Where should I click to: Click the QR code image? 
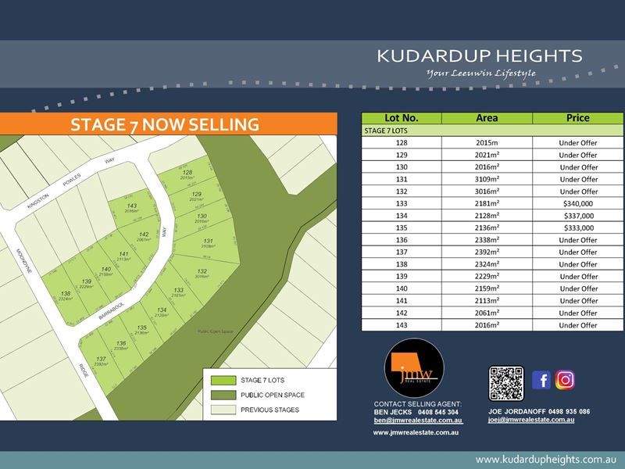tap(506, 383)
